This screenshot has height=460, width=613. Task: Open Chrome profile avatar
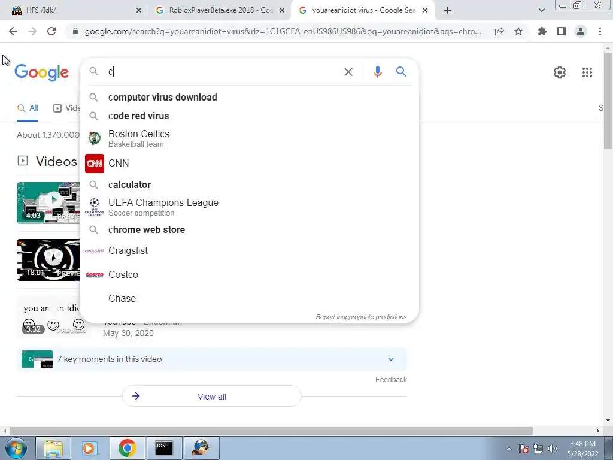point(581,31)
